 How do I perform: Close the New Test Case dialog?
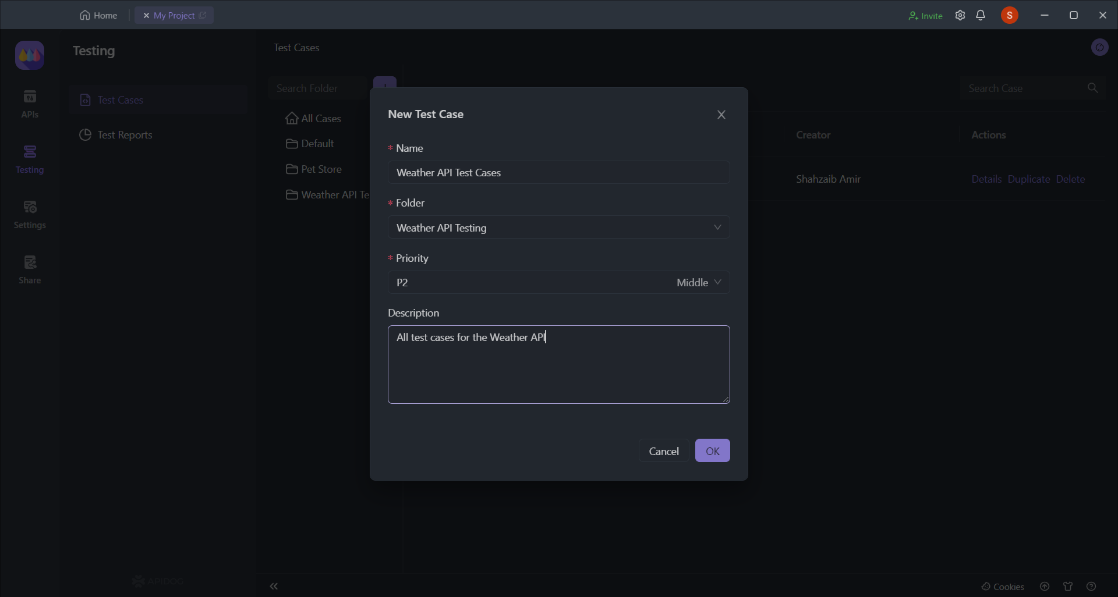(721, 115)
